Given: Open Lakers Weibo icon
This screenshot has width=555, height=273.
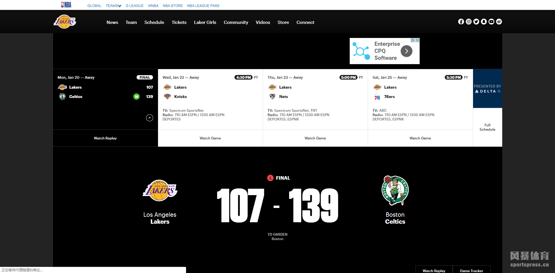Looking at the screenshot, I should click(499, 22).
